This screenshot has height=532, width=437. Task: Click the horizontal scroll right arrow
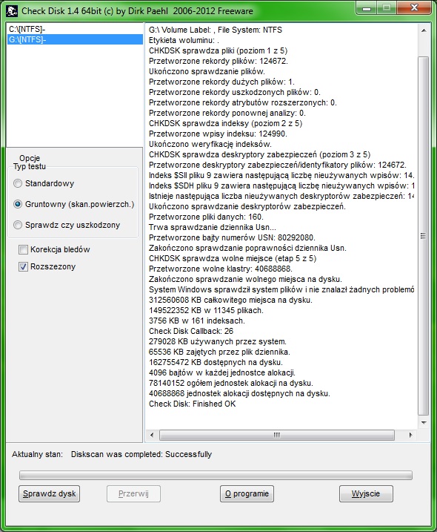click(411, 435)
